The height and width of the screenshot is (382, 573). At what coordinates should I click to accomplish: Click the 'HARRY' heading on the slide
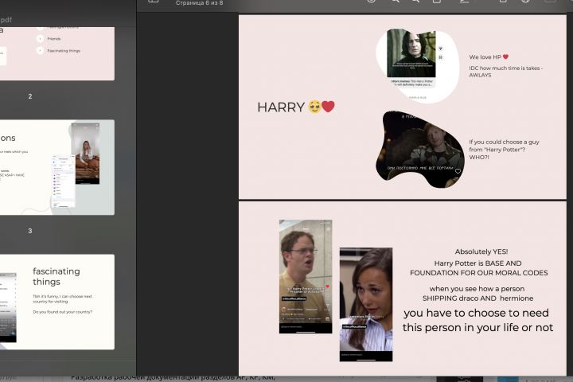pyautogui.click(x=281, y=107)
